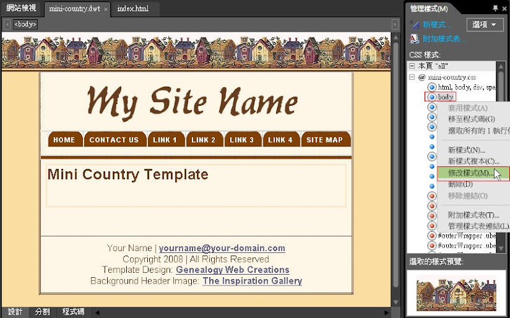
Task: Click the CONTACT US navigation button
Action: 115,139
